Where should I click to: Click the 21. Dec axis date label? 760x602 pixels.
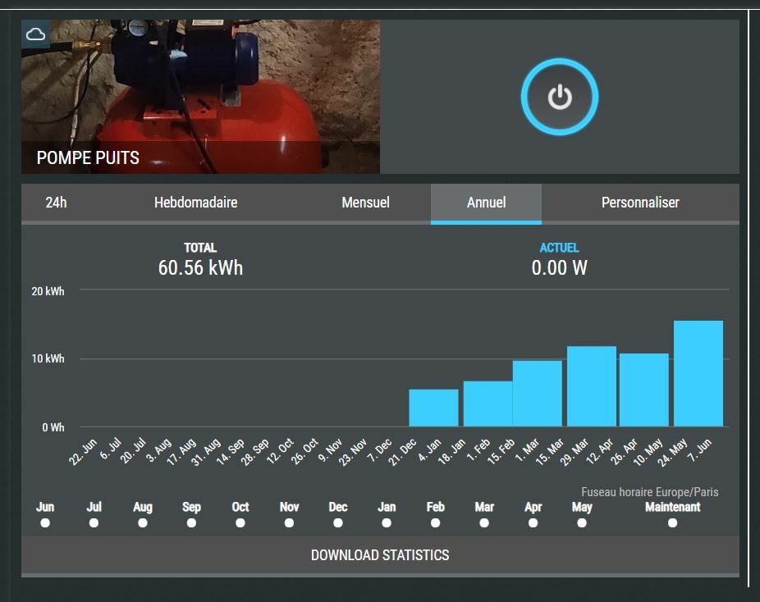click(402, 453)
